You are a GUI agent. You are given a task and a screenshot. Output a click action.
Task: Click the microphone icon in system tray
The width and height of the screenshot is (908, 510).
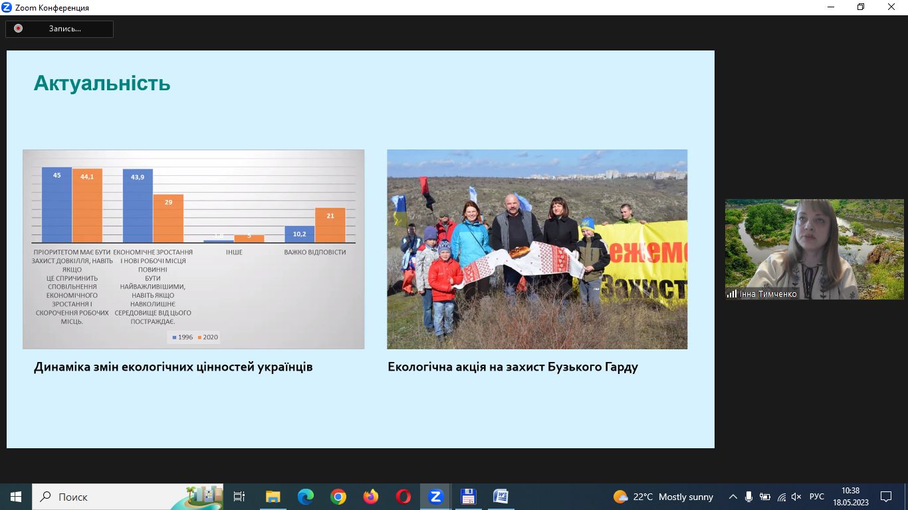coord(749,496)
